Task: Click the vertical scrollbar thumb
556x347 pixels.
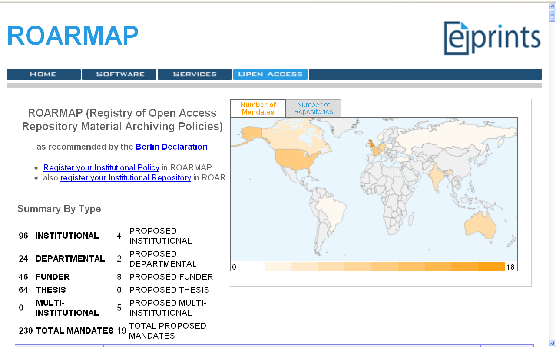Action: click(552, 16)
